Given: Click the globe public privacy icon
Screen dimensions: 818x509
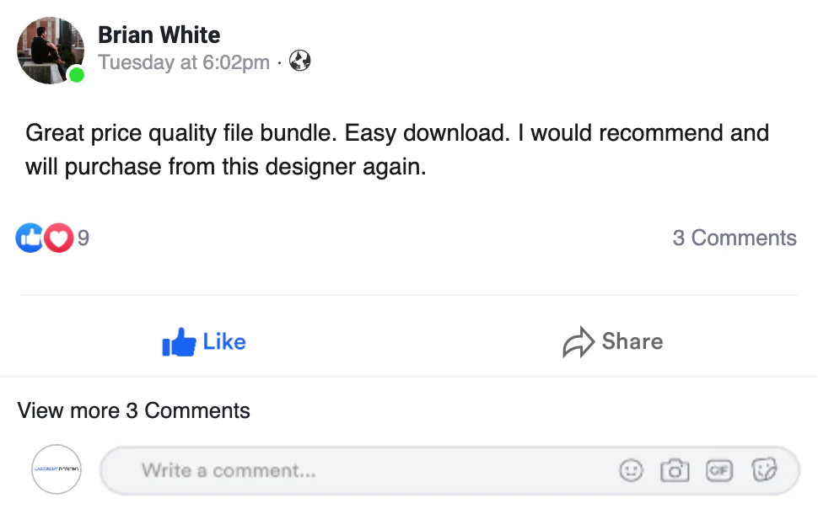Looking at the screenshot, I should pyautogui.click(x=299, y=62).
